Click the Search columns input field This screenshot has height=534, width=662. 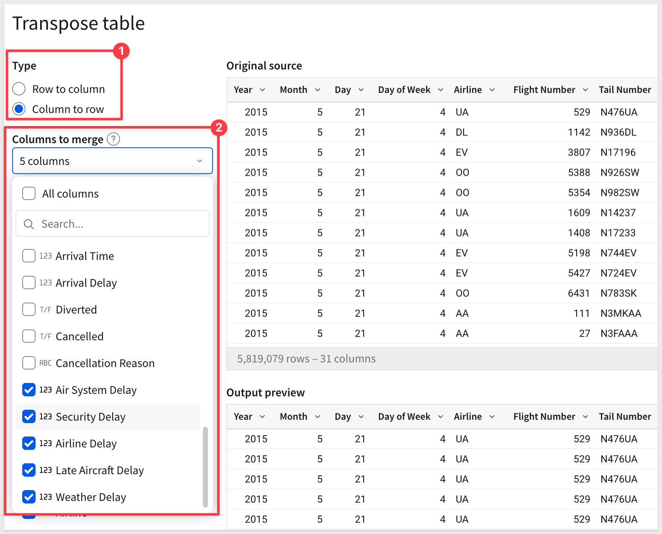tap(121, 224)
